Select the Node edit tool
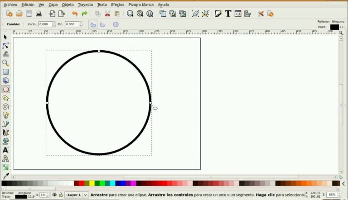This screenshot has width=348, height=200. 5,46
